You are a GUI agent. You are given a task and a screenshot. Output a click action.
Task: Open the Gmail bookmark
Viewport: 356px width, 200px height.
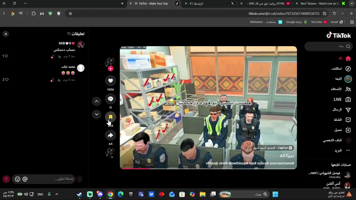click(337, 22)
